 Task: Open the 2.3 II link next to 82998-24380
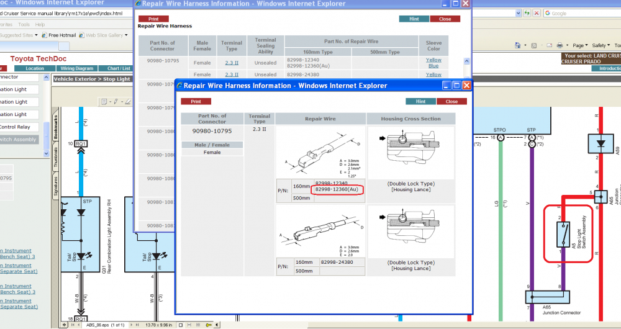(x=232, y=74)
